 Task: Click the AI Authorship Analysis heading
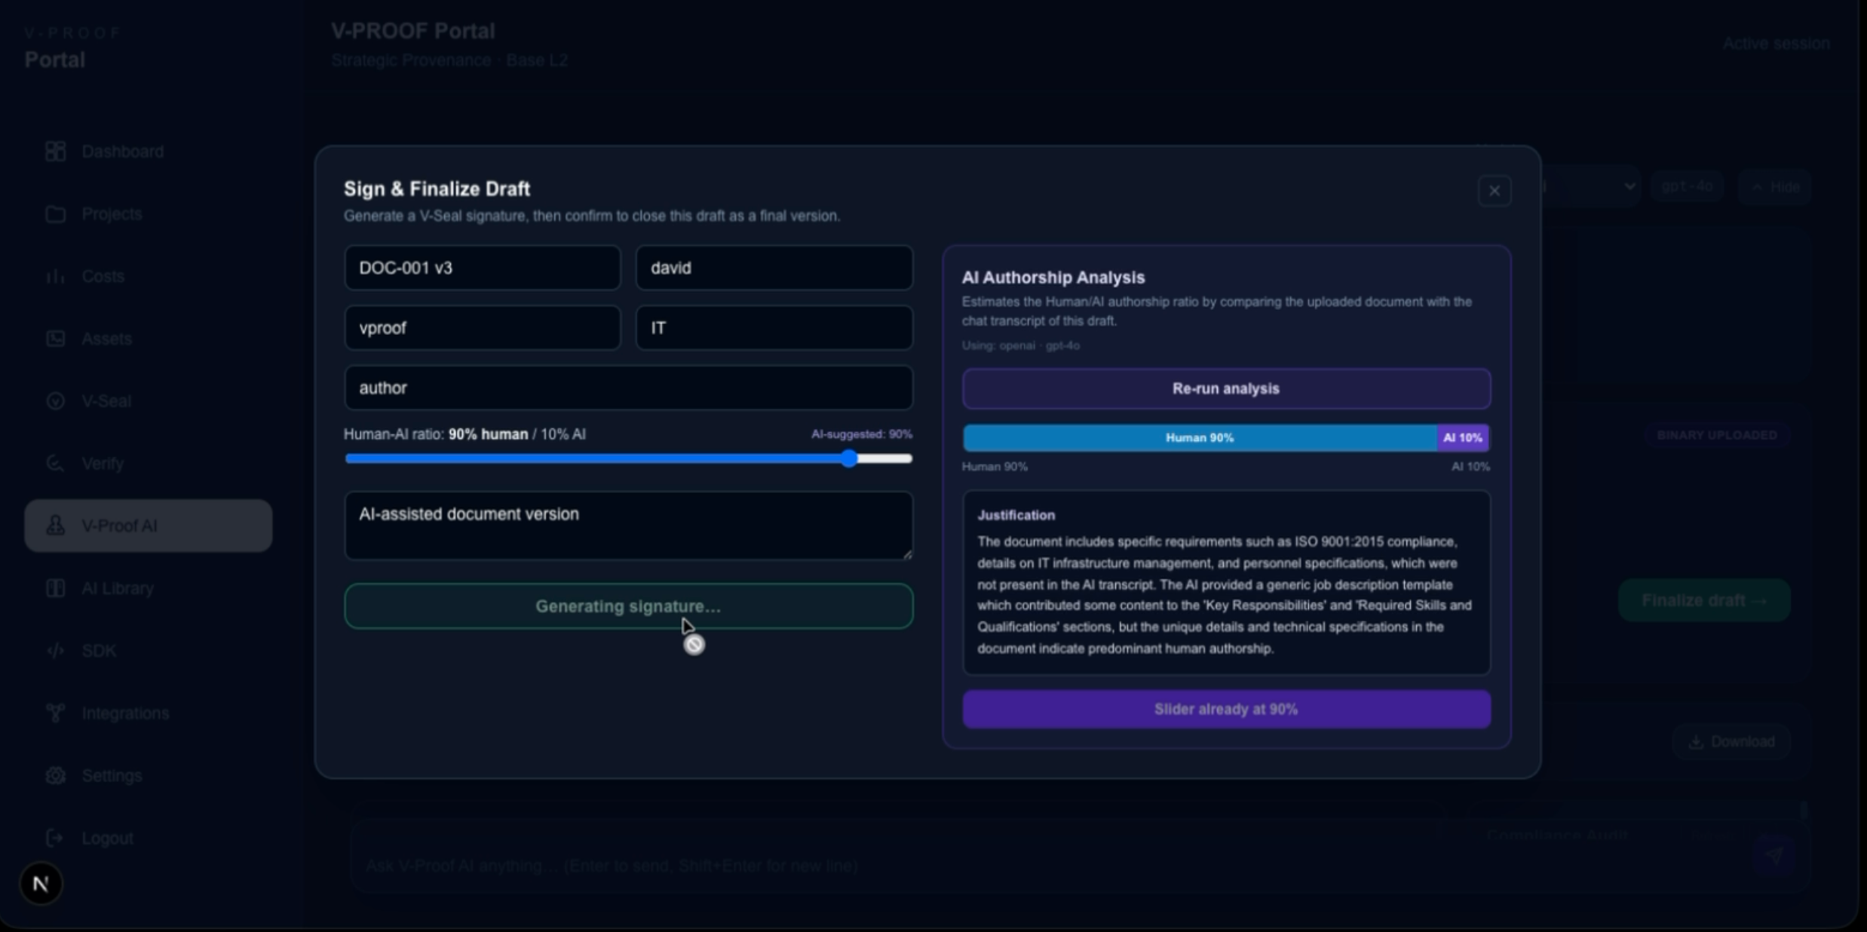click(x=1053, y=277)
